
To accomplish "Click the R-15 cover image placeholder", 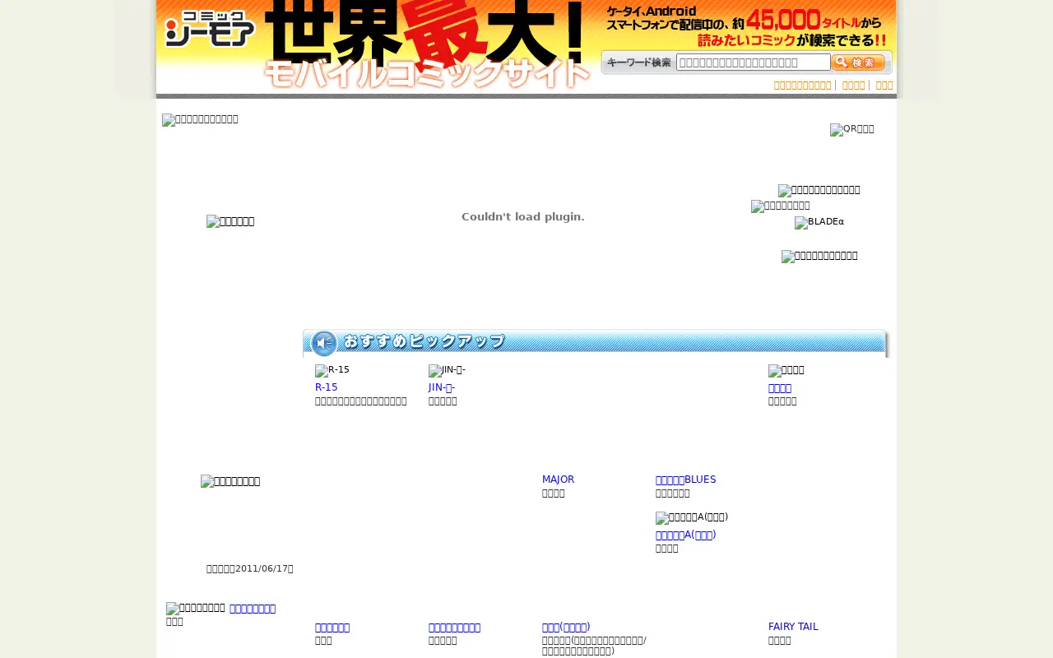I will pyautogui.click(x=332, y=371).
